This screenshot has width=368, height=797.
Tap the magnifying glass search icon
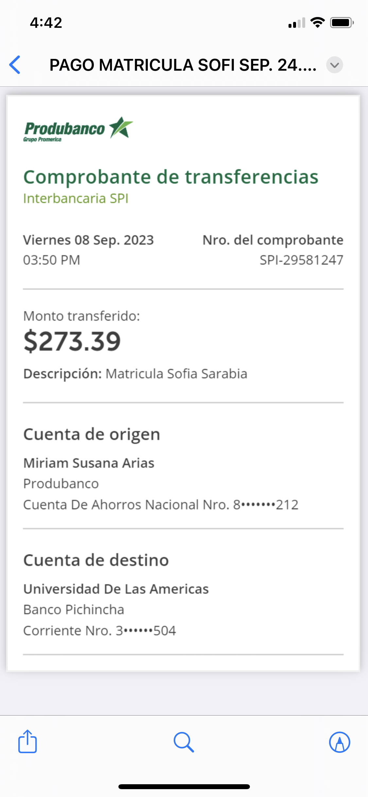pos(184,742)
